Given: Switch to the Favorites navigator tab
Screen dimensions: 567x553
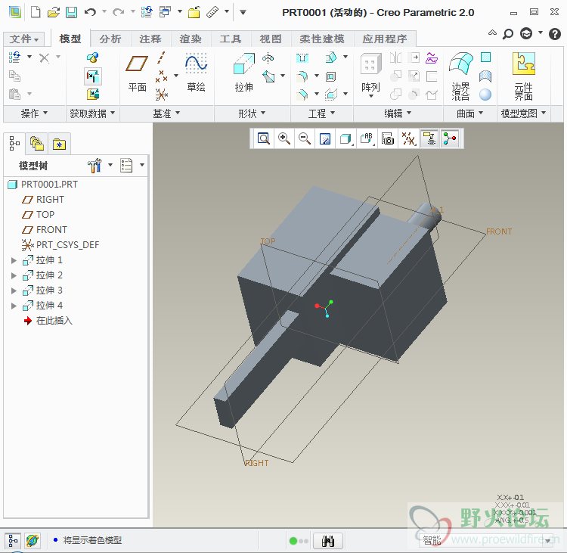Looking at the screenshot, I should pos(59,144).
